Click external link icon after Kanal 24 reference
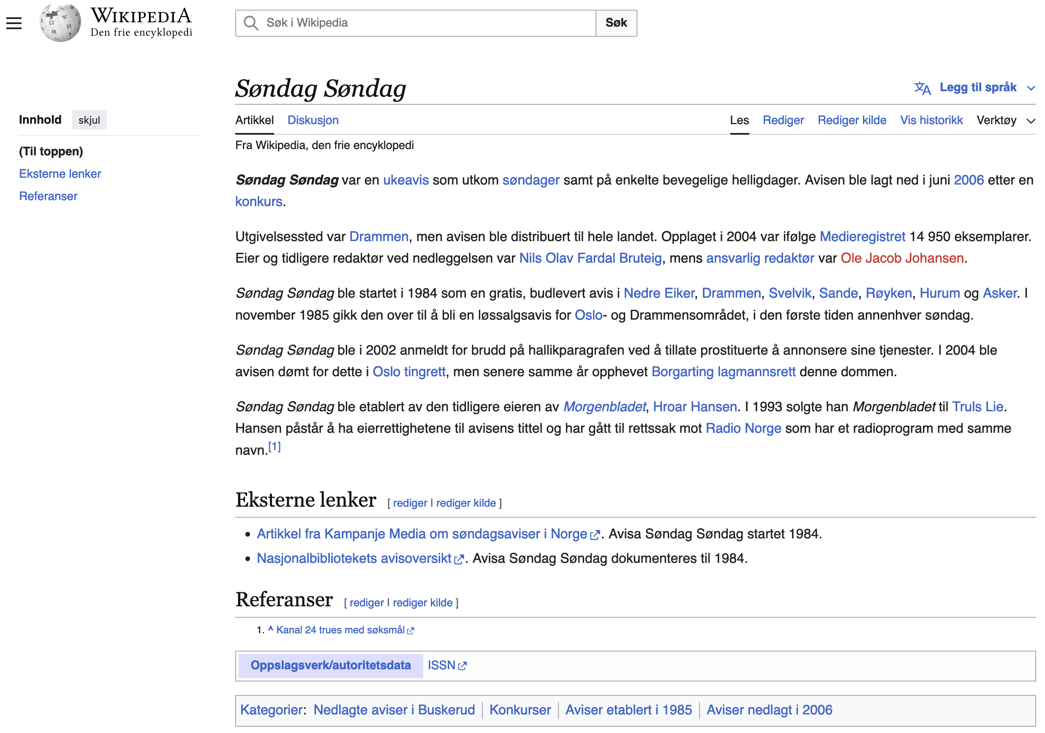This screenshot has width=1045, height=733. 411,631
